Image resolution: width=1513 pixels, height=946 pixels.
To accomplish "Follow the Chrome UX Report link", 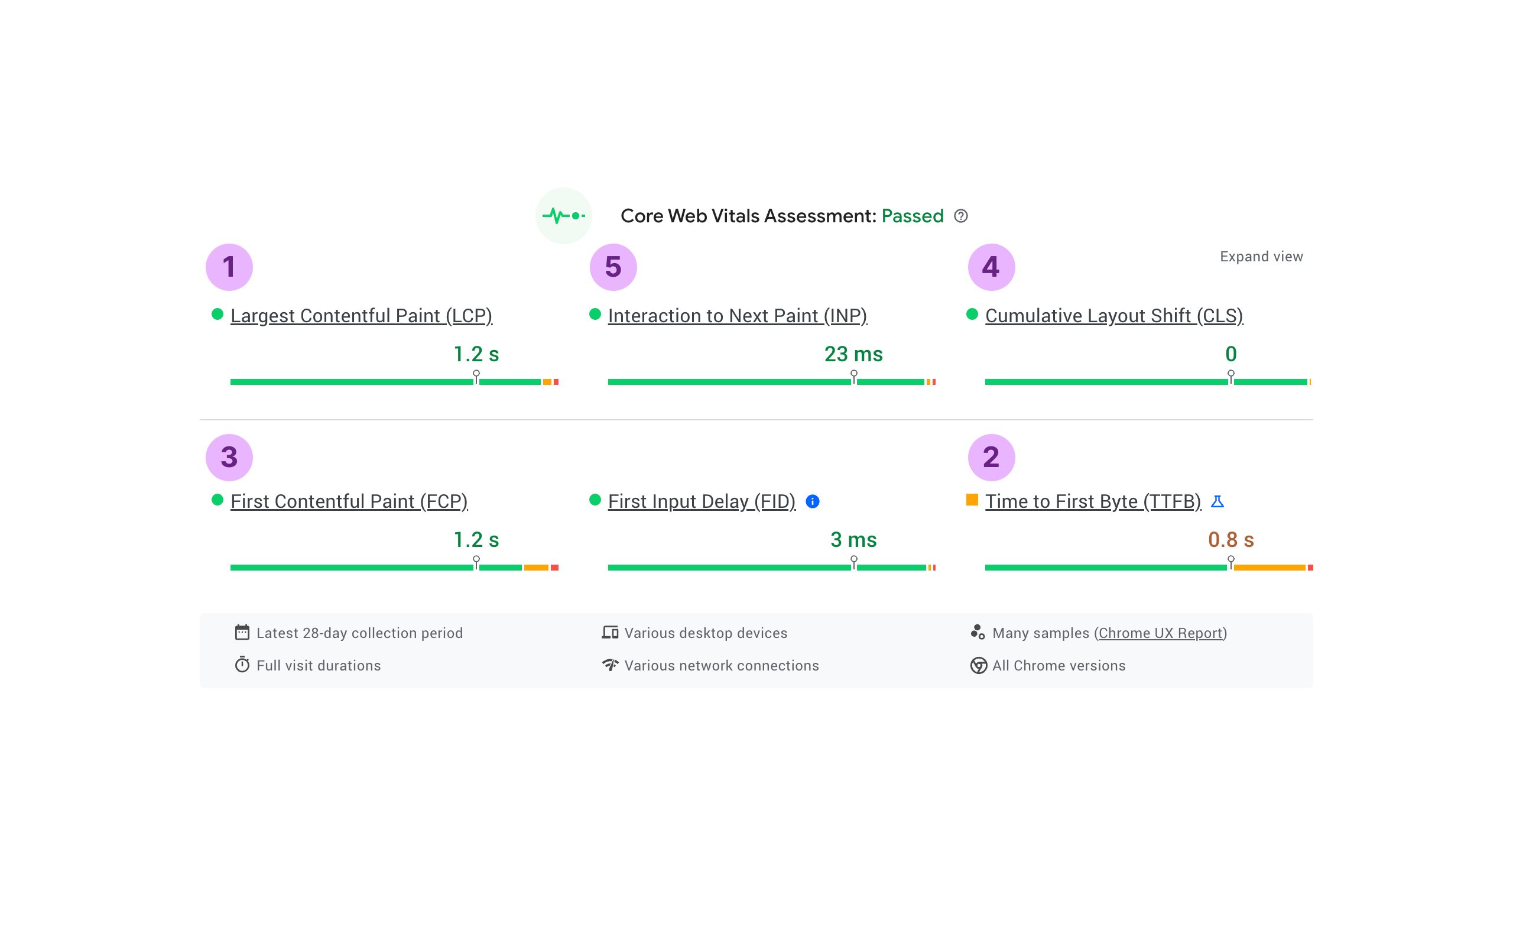I will click(1160, 633).
